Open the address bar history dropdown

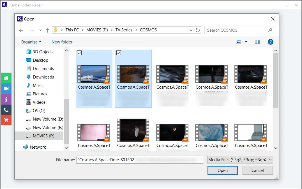click(191, 30)
